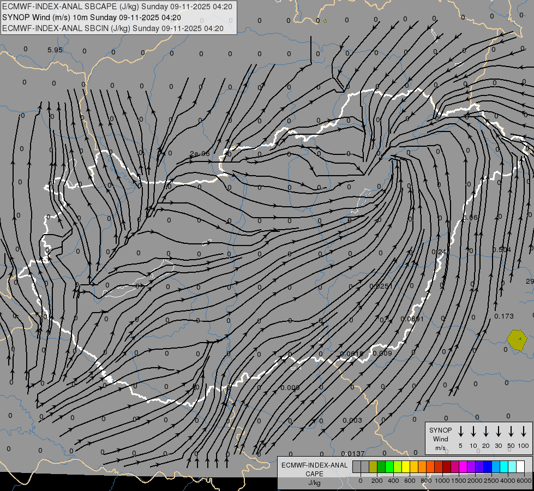Click the SYNOP Wind 10m title line
Image resolution: width=534 pixels, height=491 pixels.
click(x=91, y=17)
